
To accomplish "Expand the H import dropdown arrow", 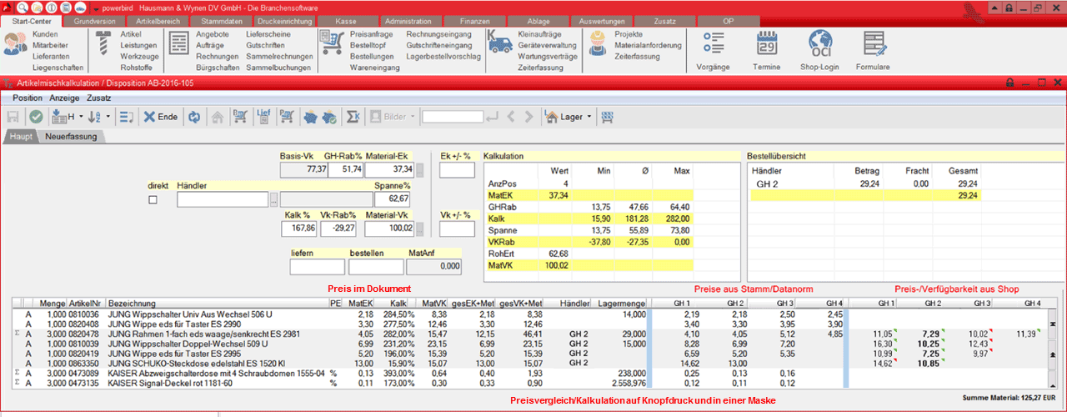I will point(81,117).
